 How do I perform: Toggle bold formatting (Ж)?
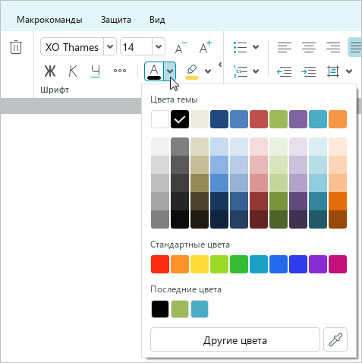click(50, 71)
